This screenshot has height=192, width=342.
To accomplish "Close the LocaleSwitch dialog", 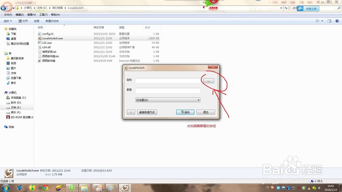I will 213,67.
